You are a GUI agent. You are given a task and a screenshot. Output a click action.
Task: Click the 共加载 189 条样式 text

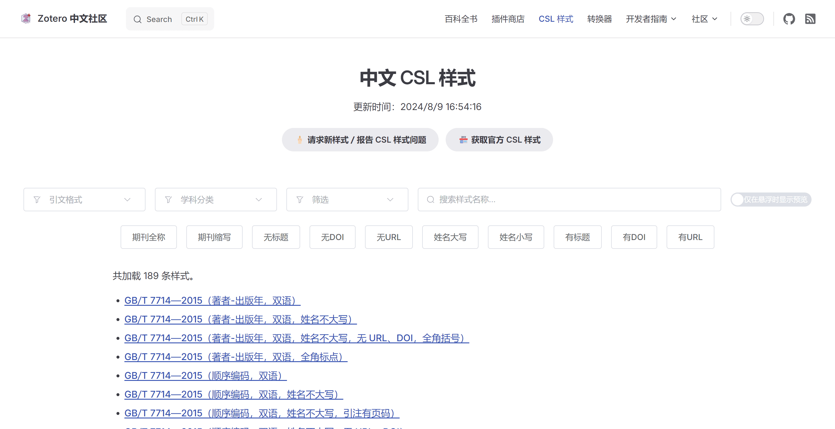point(154,276)
